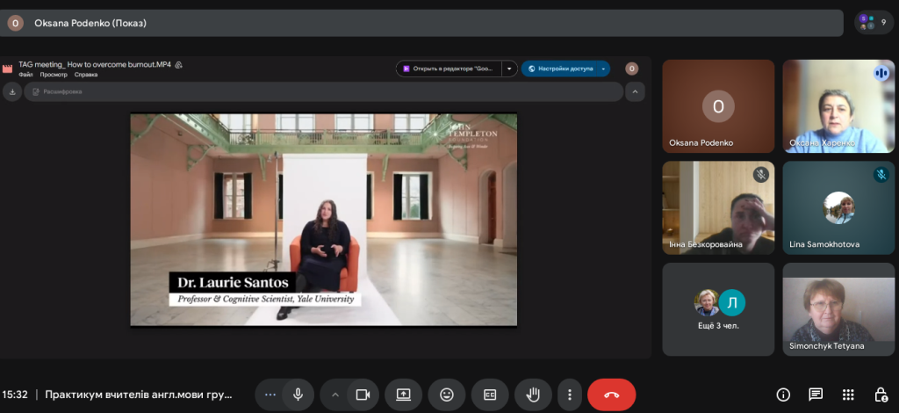Toggle the camera button

tap(362, 395)
